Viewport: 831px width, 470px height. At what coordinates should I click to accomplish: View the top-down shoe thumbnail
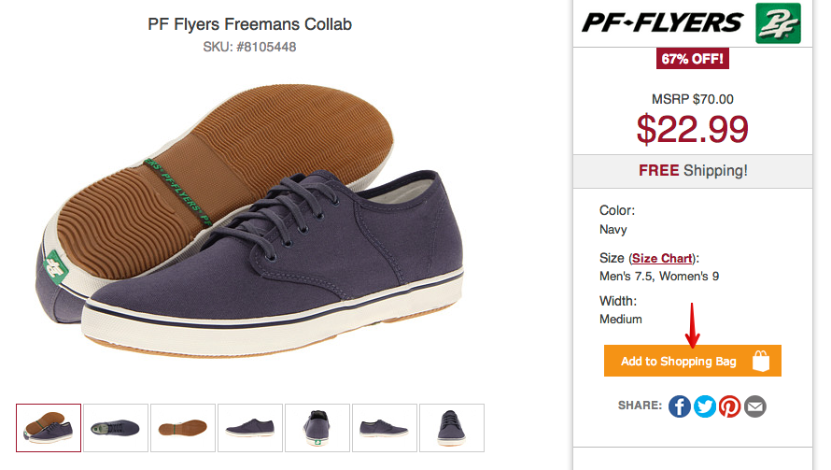pos(116,428)
